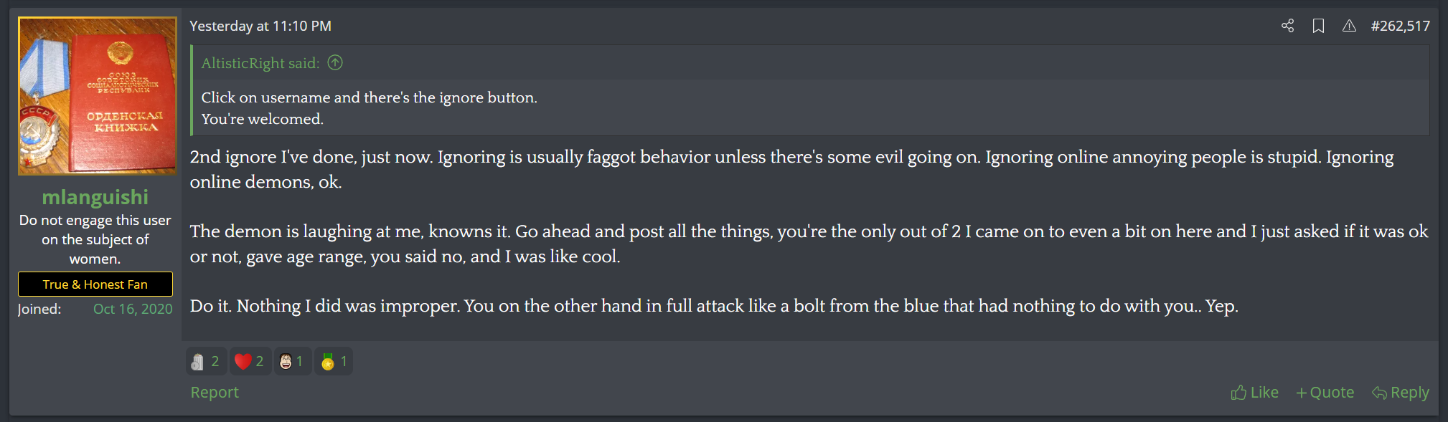This screenshot has height=422, width=1448.
Task: Click the Report link
Action: pyautogui.click(x=215, y=393)
